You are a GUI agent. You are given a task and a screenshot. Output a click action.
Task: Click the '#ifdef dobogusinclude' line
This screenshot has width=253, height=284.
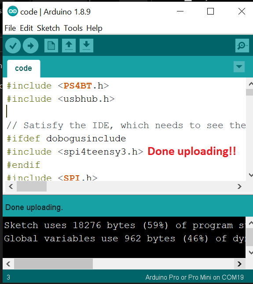coord(66,139)
